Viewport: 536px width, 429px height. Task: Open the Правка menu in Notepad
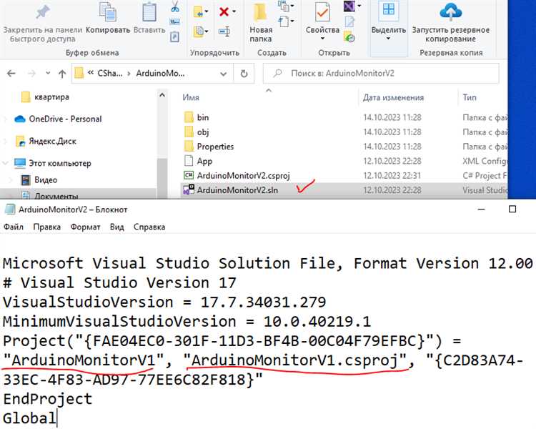pyautogui.click(x=47, y=227)
